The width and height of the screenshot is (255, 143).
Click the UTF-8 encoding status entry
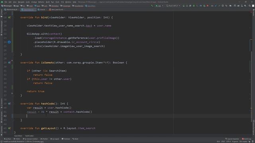(x=228, y=141)
